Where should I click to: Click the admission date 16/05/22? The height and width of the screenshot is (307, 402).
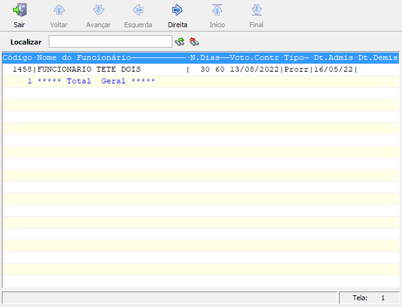pos(334,70)
